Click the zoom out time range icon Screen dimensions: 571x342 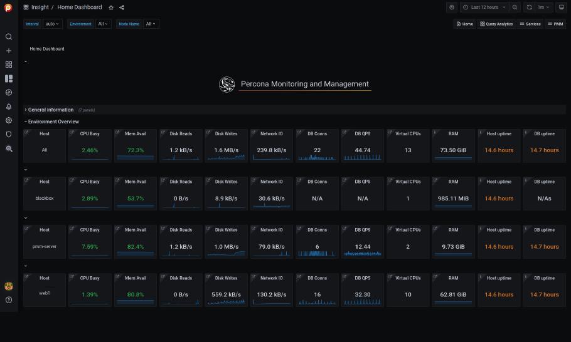(515, 8)
